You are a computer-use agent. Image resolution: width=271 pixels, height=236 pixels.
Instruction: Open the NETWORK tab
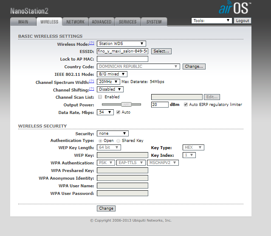pyautogui.click(x=75, y=22)
